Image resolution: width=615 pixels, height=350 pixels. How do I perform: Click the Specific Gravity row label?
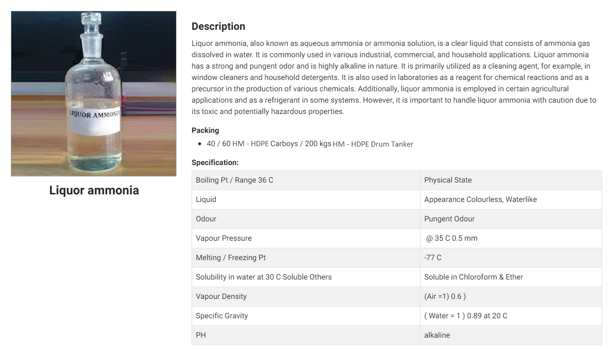[222, 316]
